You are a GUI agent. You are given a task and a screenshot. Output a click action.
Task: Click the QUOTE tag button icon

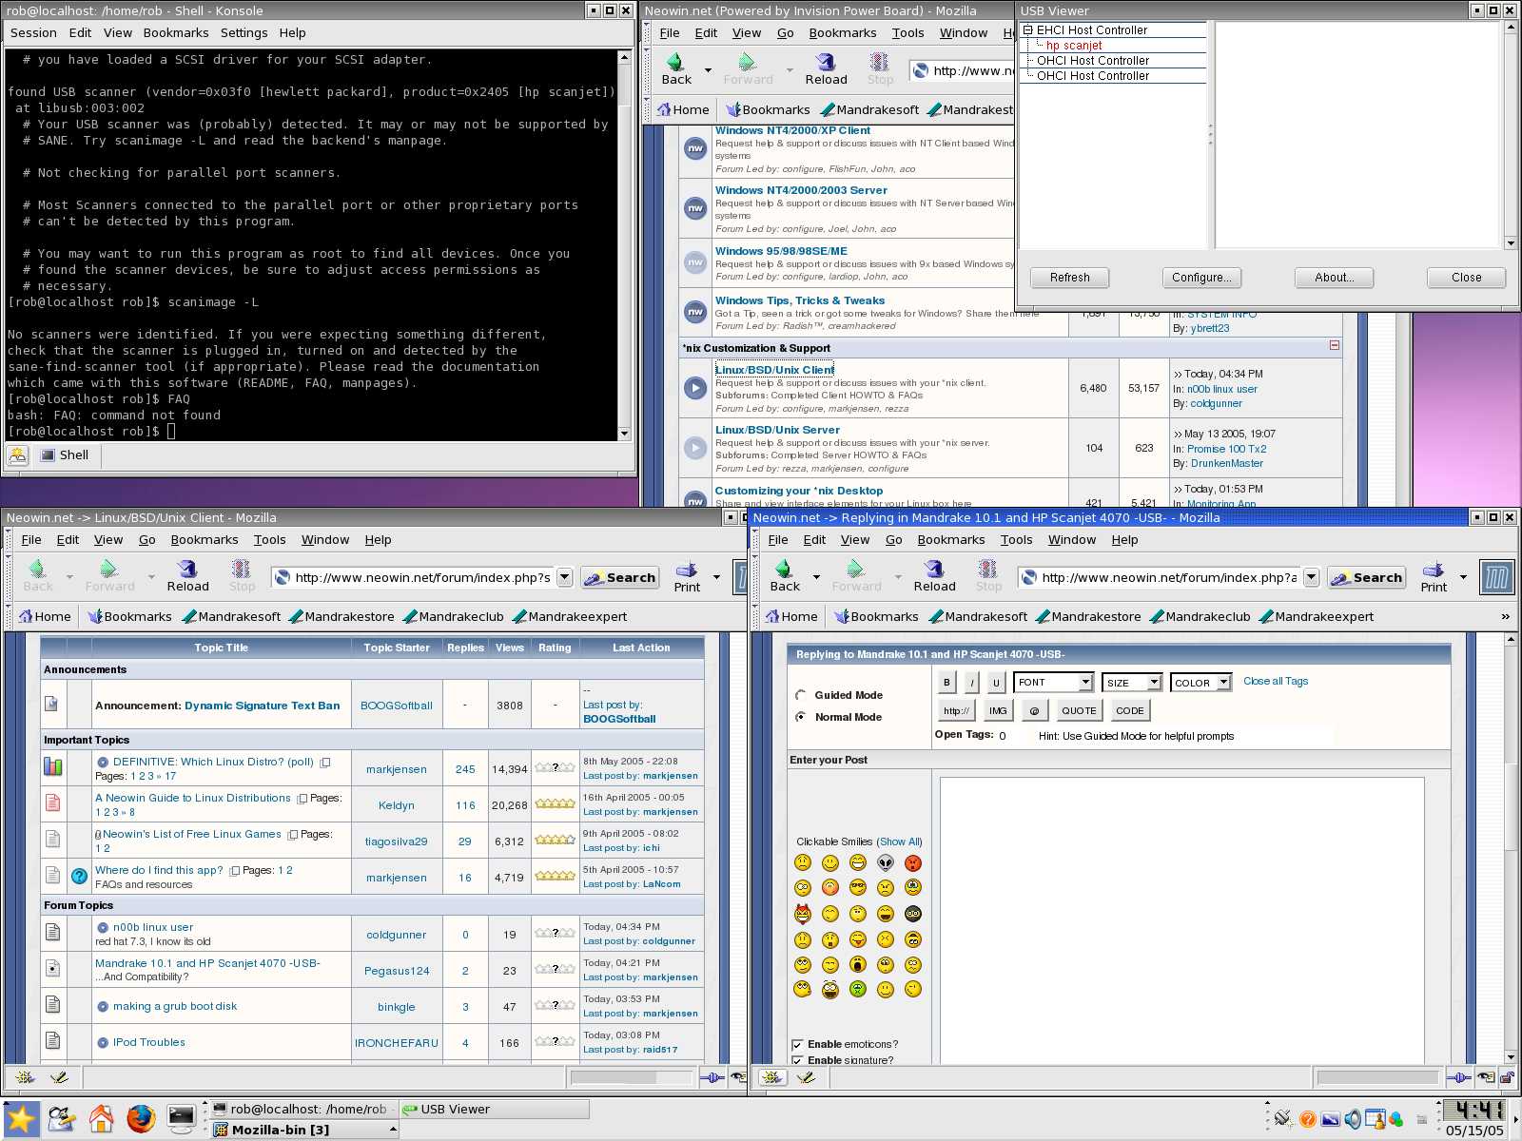click(1078, 710)
